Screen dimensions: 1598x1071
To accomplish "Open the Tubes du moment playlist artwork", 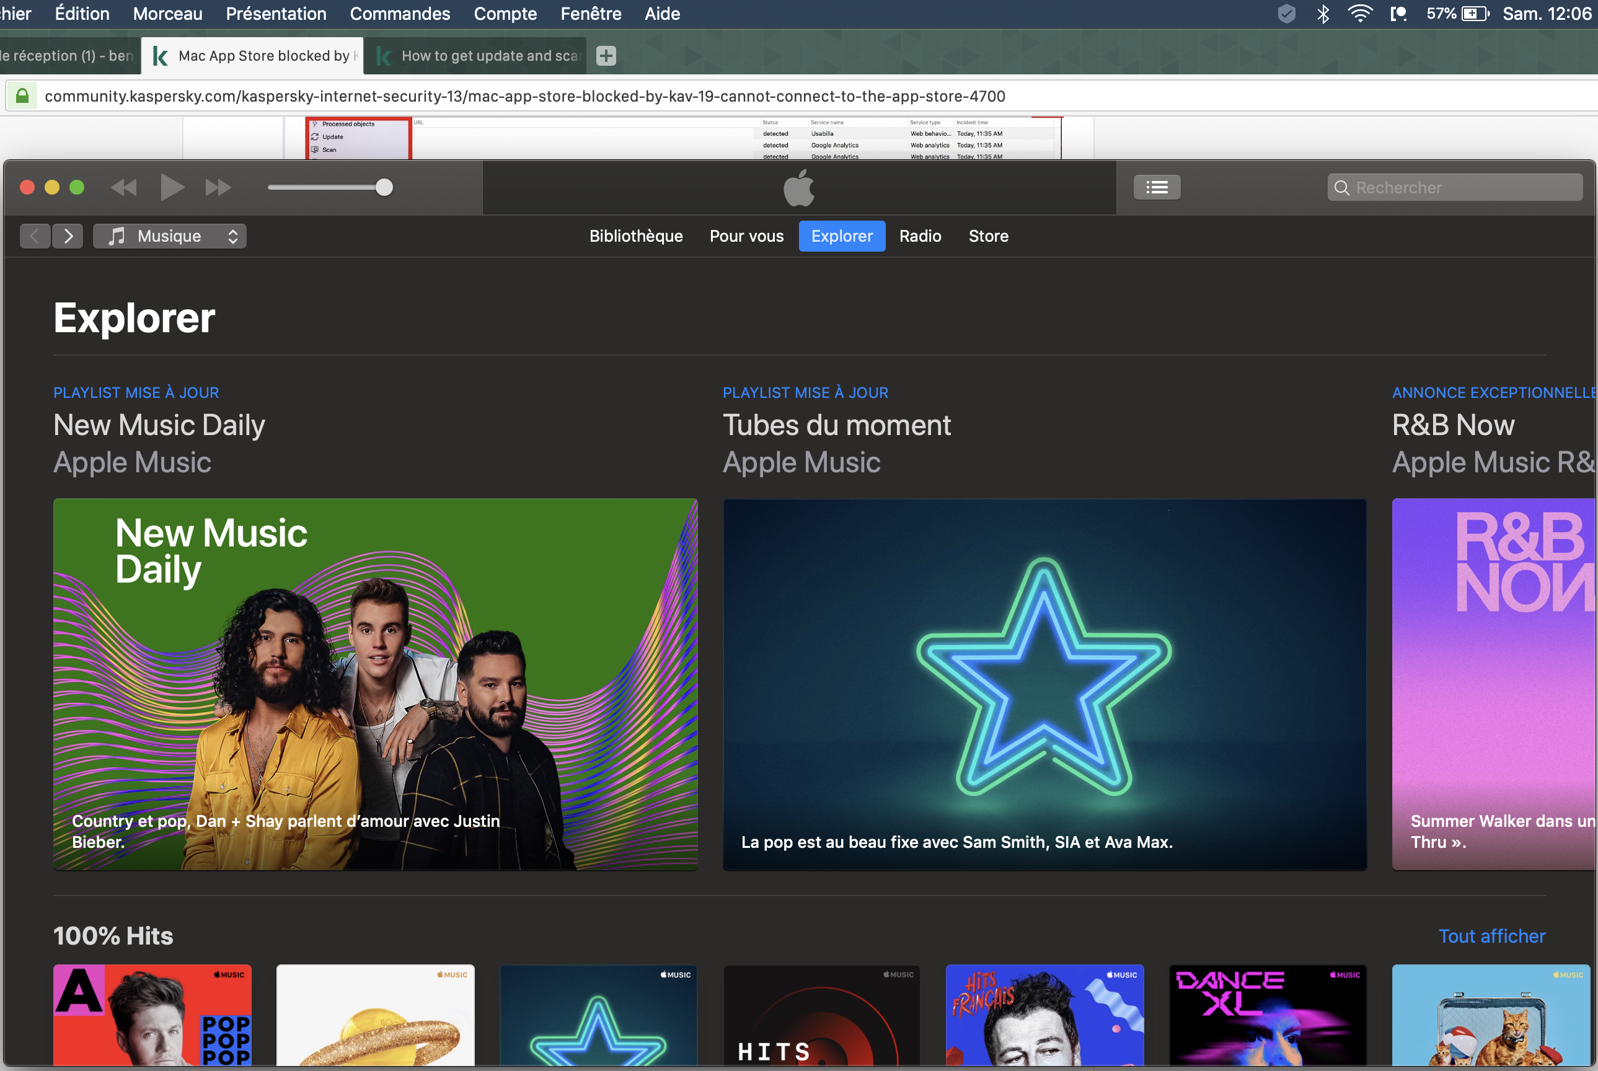I will (x=1044, y=684).
